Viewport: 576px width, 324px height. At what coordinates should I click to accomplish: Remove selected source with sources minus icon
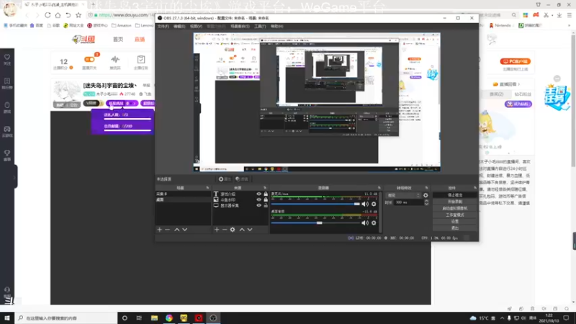[225, 230]
